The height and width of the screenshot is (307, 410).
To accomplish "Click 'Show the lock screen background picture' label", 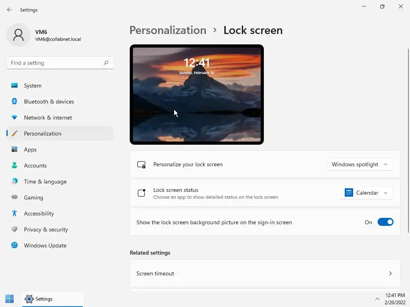I will 214,222.
